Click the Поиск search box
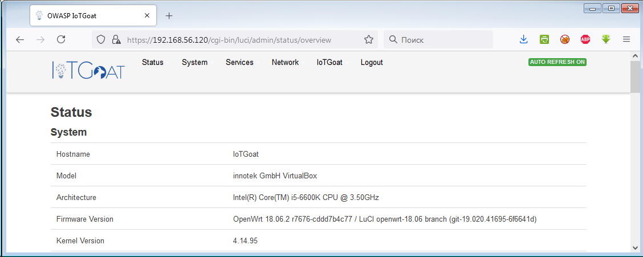This screenshot has width=643, height=257. (x=438, y=40)
